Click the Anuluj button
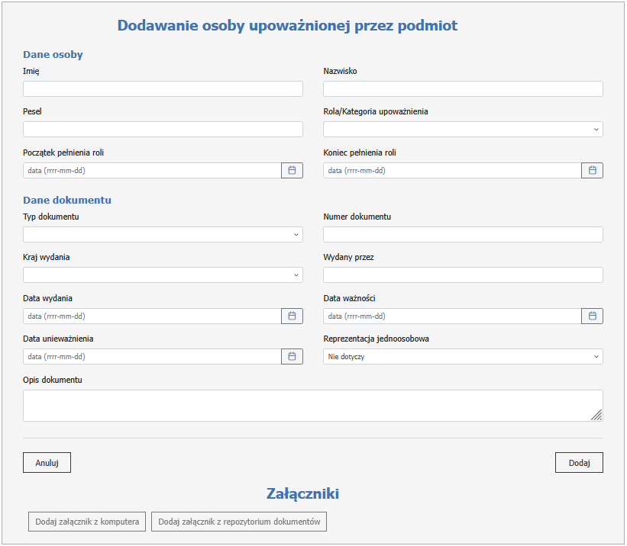This screenshot has width=627, height=546. (x=47, y=463)
